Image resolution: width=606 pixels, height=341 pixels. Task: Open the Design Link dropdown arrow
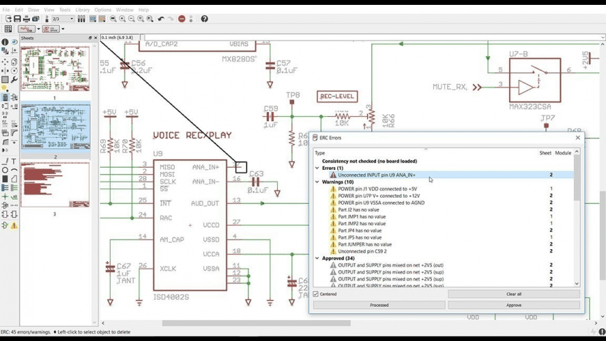coord(38,29)
